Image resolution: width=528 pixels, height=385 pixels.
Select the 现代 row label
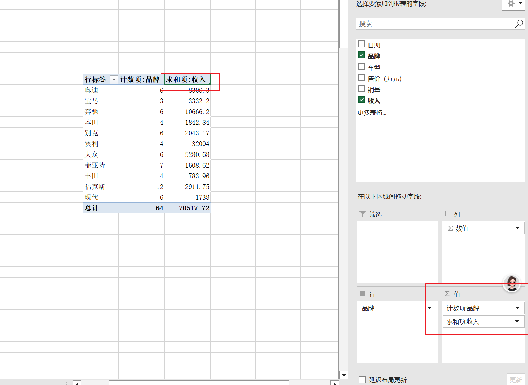pos(101,197)
